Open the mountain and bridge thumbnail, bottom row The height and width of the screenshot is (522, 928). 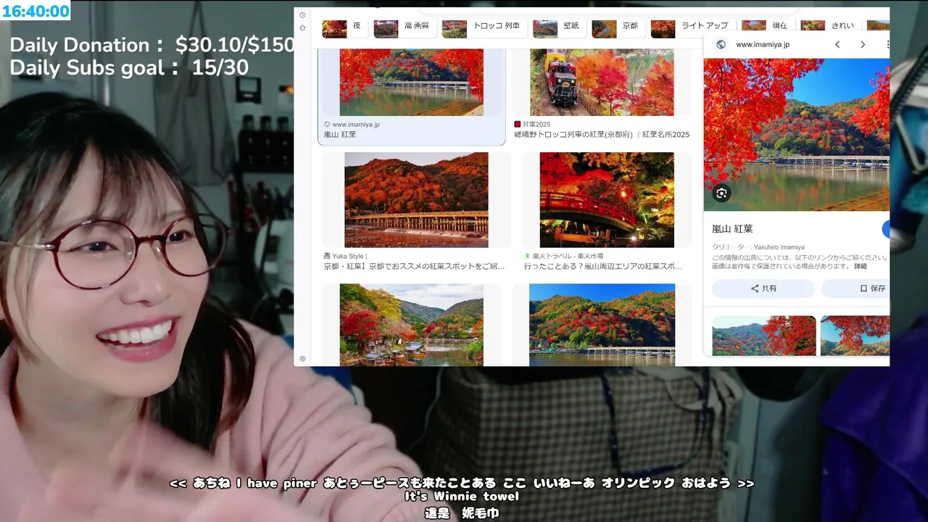click(602, 325)
